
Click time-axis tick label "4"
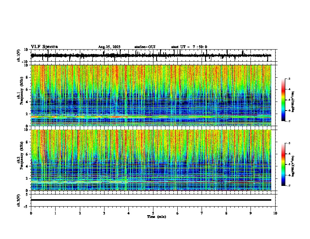click(129, 213)
